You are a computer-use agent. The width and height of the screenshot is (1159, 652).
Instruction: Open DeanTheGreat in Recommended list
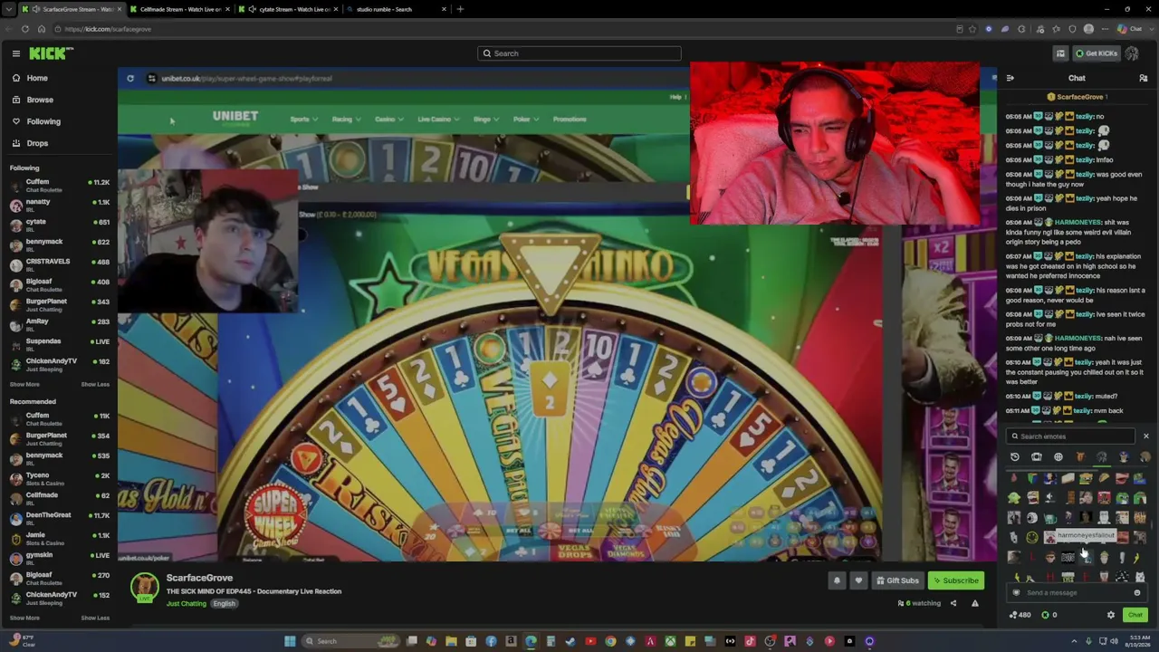(60, 519)
